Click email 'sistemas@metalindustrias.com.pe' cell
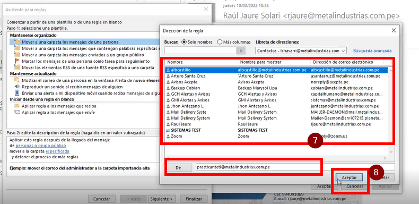The width and height of the screenshot is (419, 204). click(343, 100)
